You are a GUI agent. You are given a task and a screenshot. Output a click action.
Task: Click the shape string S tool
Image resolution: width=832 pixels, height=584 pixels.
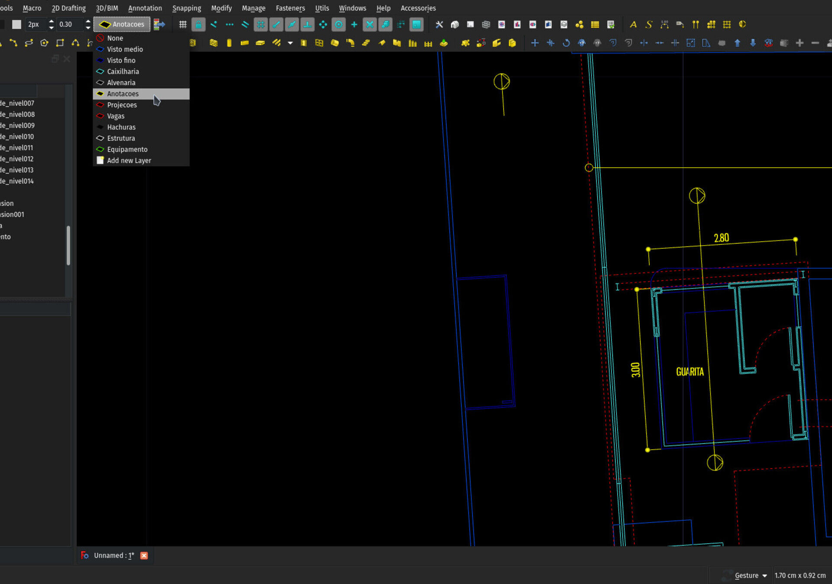[649, 25]
